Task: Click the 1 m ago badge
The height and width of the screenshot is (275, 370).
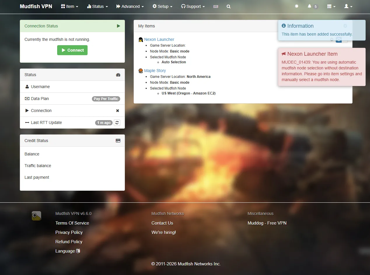Action: [x=104, y=123]
